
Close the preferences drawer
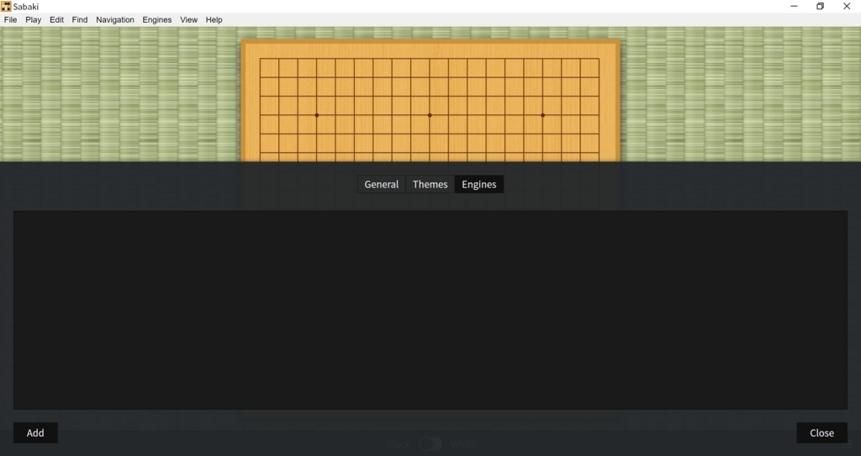[x=821, y=433]
